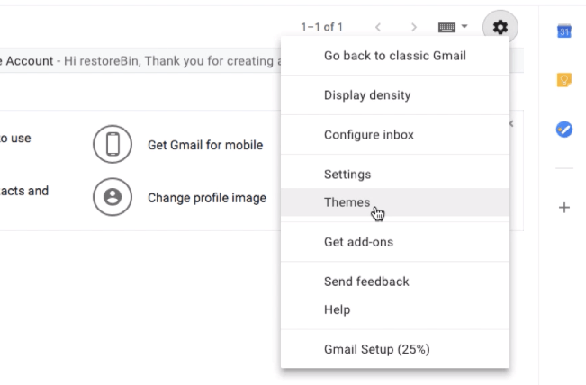Go to the older page arrow
The height and width of the screenshot is (385, 586).
[x=413, y=27]
